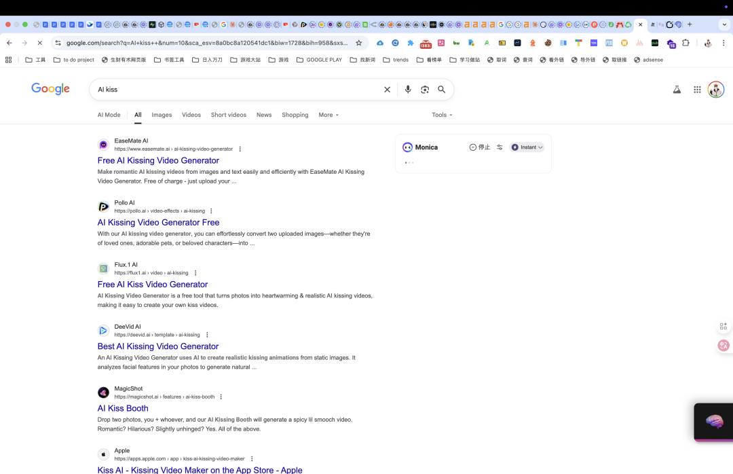
Task: Open Google apps grid
Action: click(697, 90)
